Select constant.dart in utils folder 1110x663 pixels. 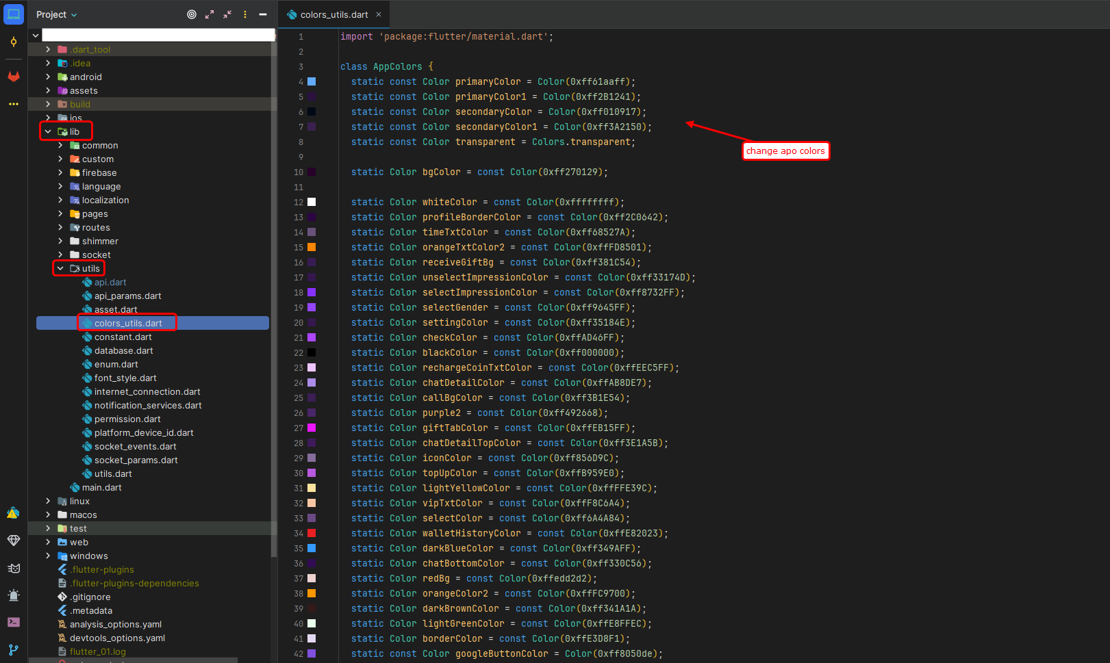(123, 337)
